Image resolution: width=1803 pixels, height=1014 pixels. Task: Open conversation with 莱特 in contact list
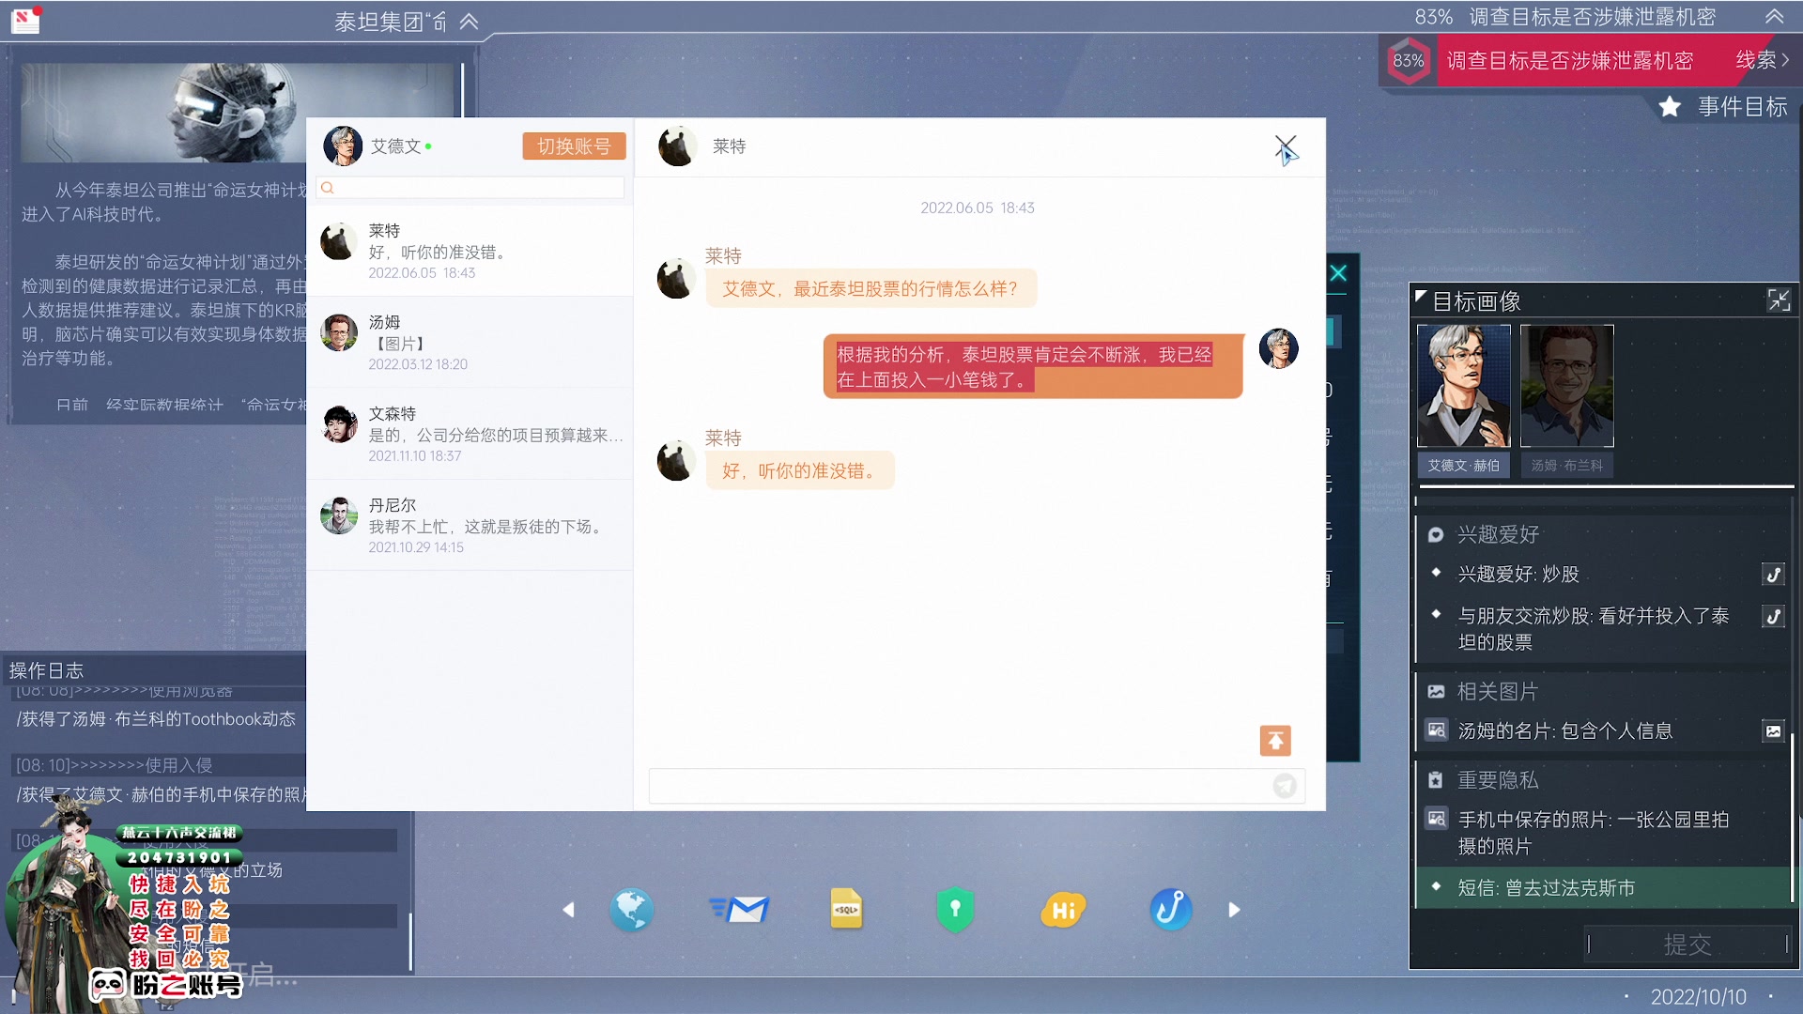[470, 251]
